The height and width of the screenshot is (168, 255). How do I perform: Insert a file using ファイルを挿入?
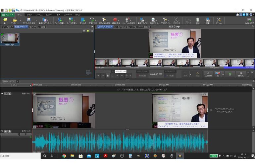click(60, 21)
